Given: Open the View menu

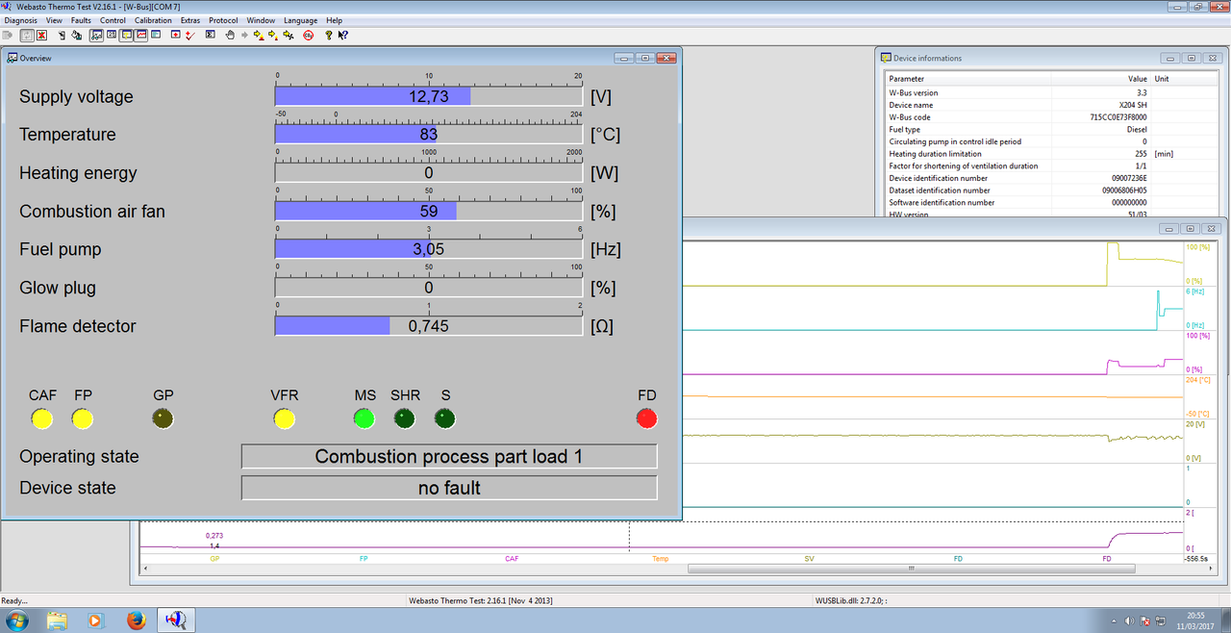Looking at the screenshot, I should (x=54, y=20).
